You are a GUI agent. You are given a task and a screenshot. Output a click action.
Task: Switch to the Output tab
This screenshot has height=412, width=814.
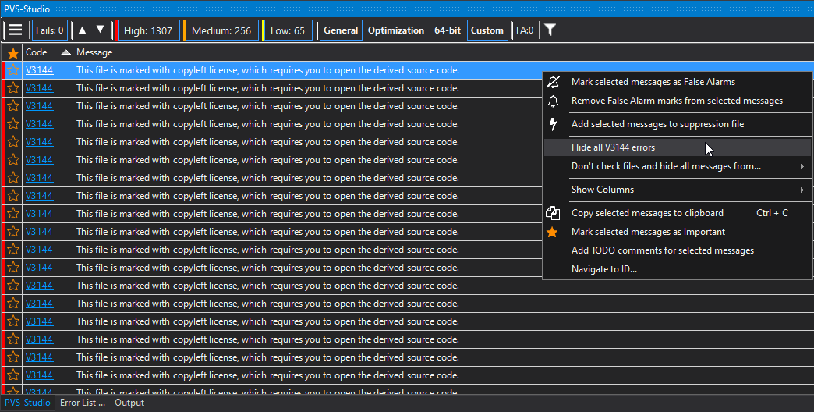(129, 403)
